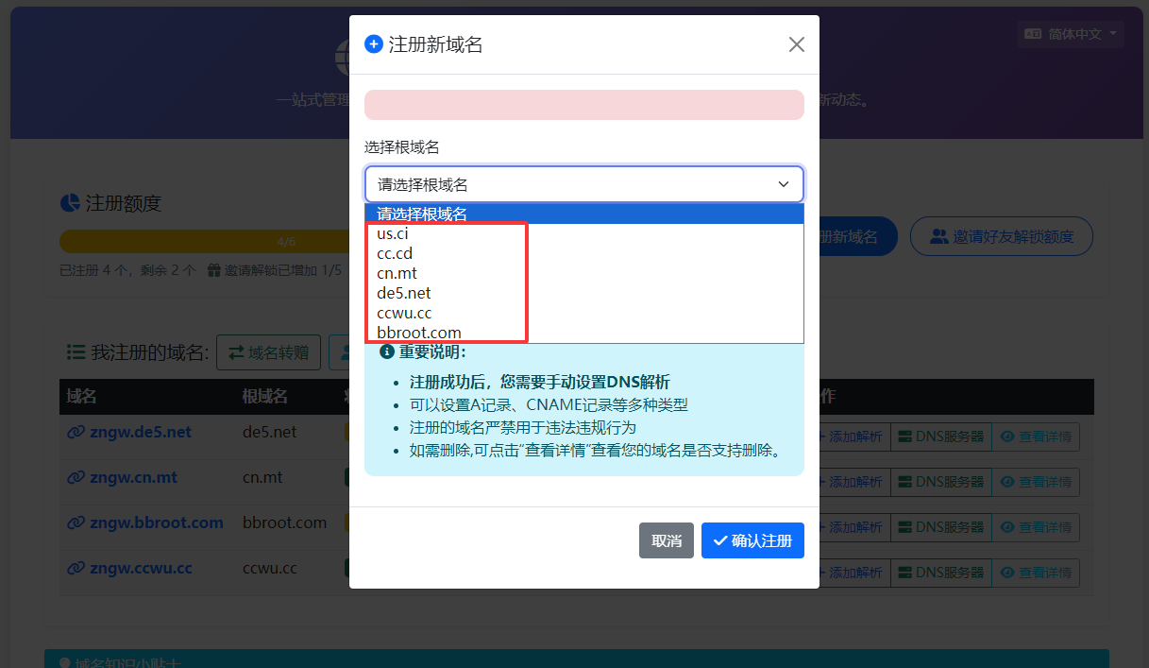Click link icon beside zngw.bbroot.com
The height and width of the screenshot is (668, 1149).
click(x=76, y=522)
